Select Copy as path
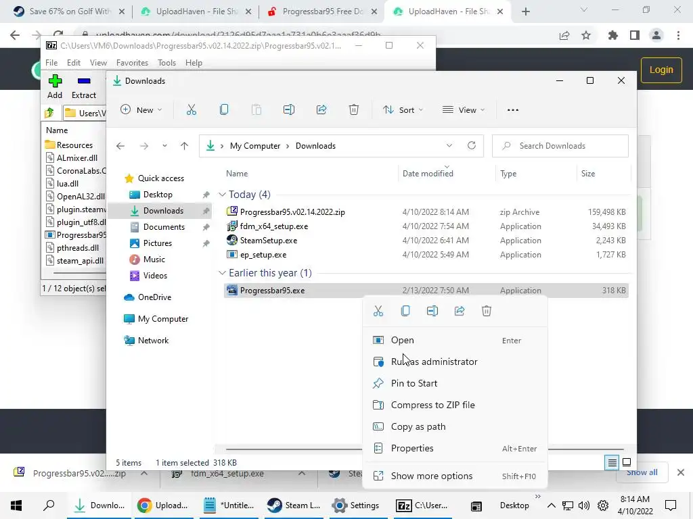The height and width of the screenshot is (519, 693). point(455,427)
